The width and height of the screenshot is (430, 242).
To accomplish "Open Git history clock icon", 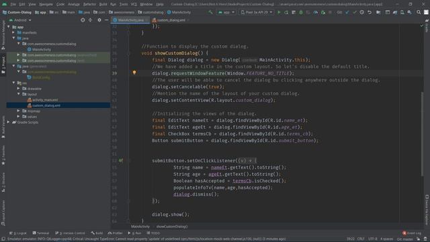I will [x=362, y=12].
